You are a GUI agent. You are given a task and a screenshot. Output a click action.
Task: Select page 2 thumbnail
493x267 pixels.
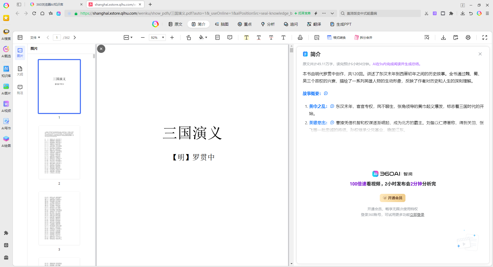point(59,152)
